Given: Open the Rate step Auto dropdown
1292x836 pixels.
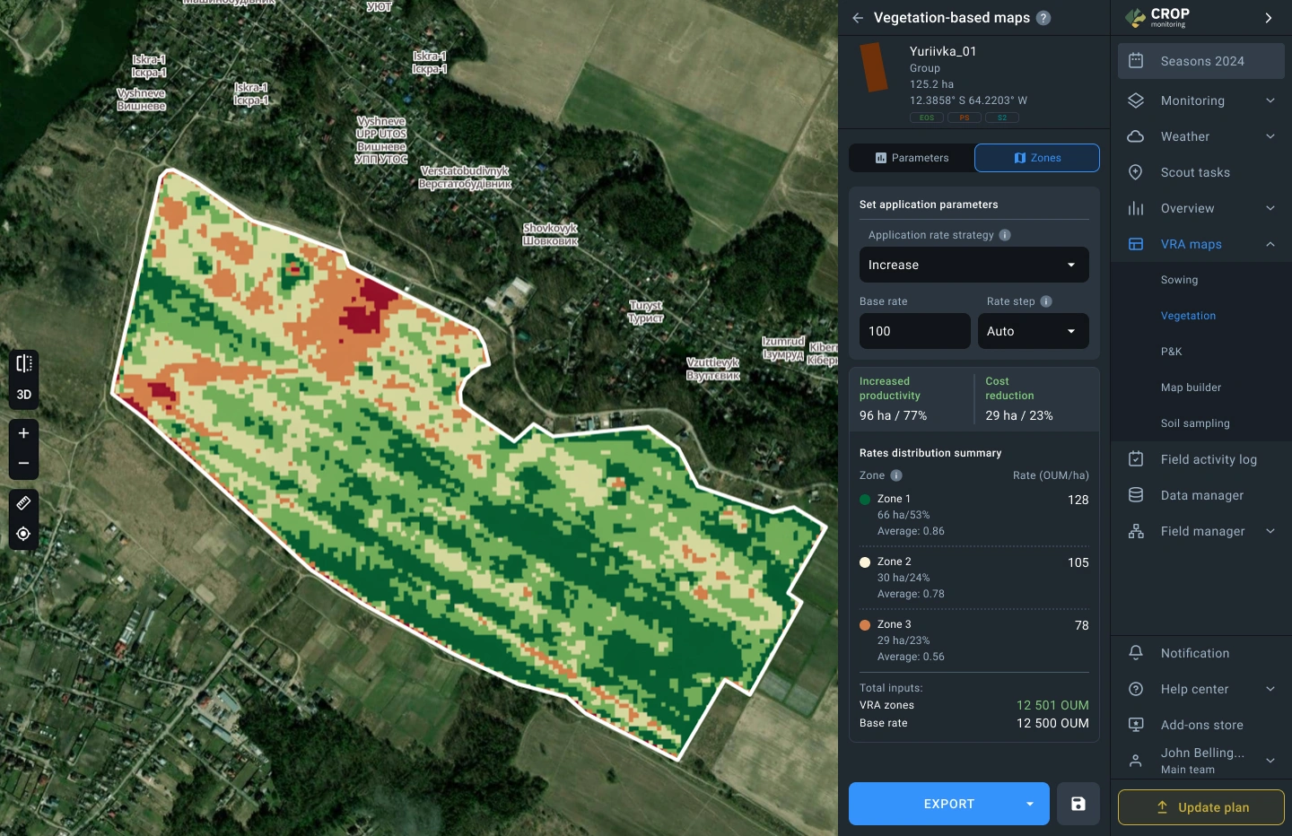Looking at the screenshot, I should [x=1033, y=331].
